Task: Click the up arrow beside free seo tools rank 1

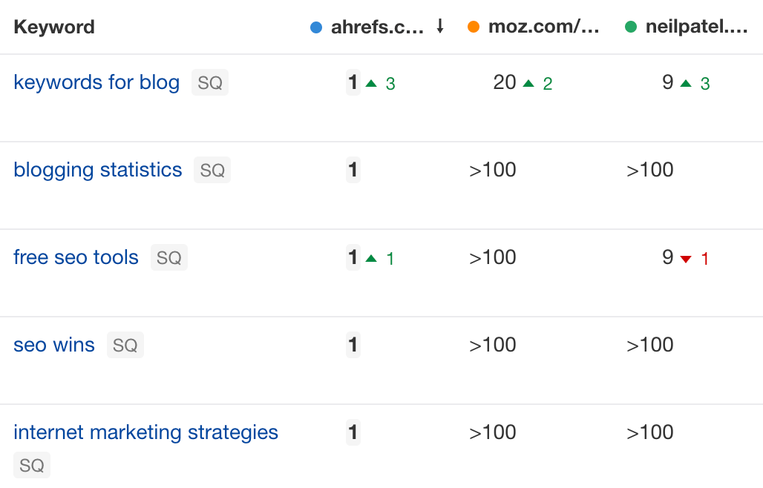Action: (x=372, y=259)
